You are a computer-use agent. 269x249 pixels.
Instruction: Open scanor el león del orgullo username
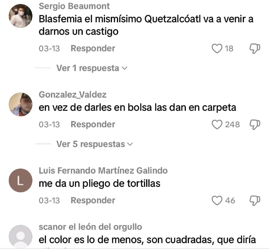90,227
